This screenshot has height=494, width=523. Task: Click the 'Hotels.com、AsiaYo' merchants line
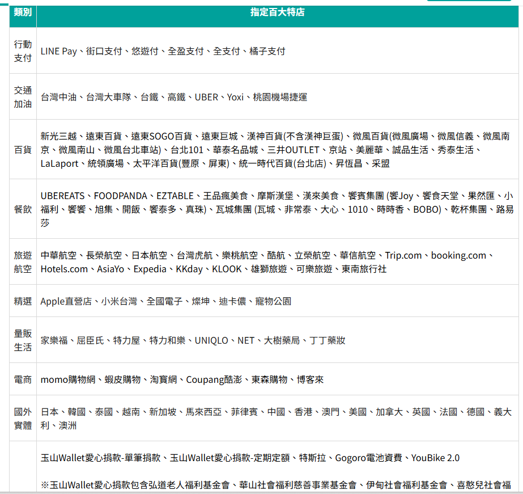214,269
